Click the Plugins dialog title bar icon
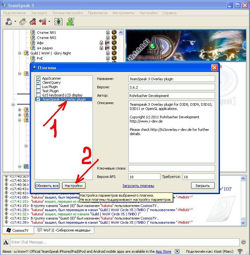 tap(34, 67)
